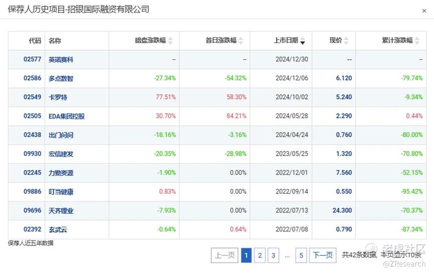Open 力勤资源 stock name link

click(61, 173)
